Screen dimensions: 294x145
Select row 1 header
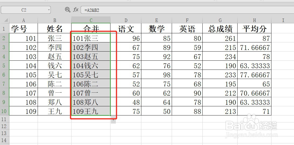[5, 28]
